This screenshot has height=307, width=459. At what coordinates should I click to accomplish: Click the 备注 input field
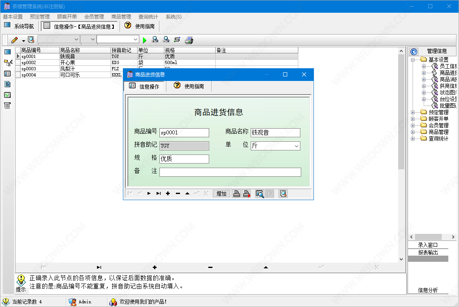pos(230,172)
